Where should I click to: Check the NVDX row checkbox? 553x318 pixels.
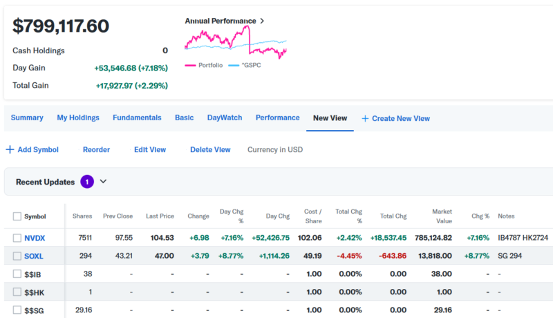pyautogui.click(x=17, y=238)
